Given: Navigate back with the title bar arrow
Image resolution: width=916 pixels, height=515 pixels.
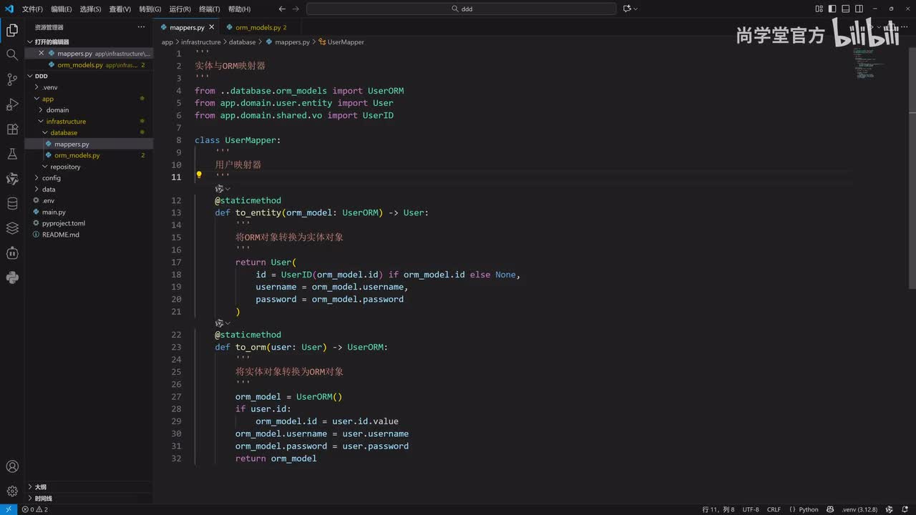Looking at the screenshot, I should [282, 9].
